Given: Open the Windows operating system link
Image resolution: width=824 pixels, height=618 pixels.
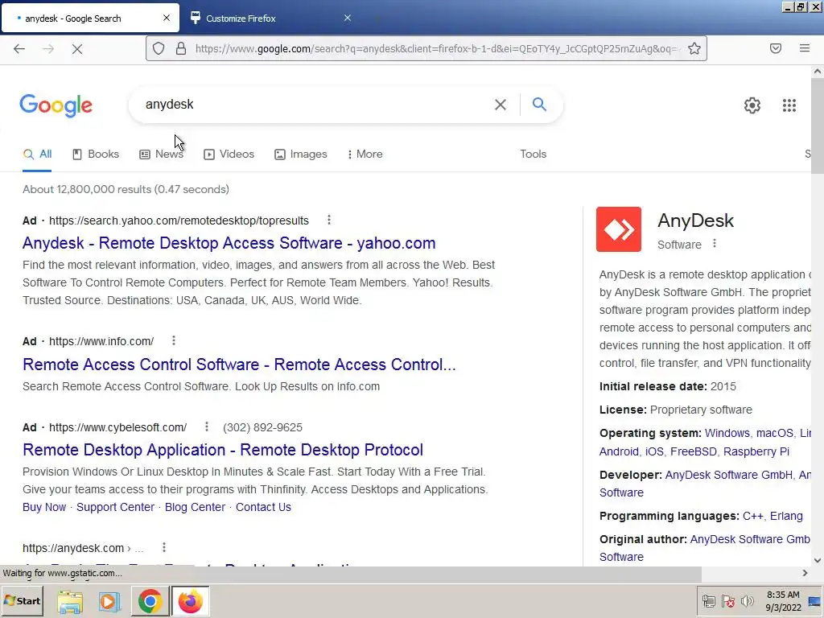Looking at the screenshot, I should (727, 433).
